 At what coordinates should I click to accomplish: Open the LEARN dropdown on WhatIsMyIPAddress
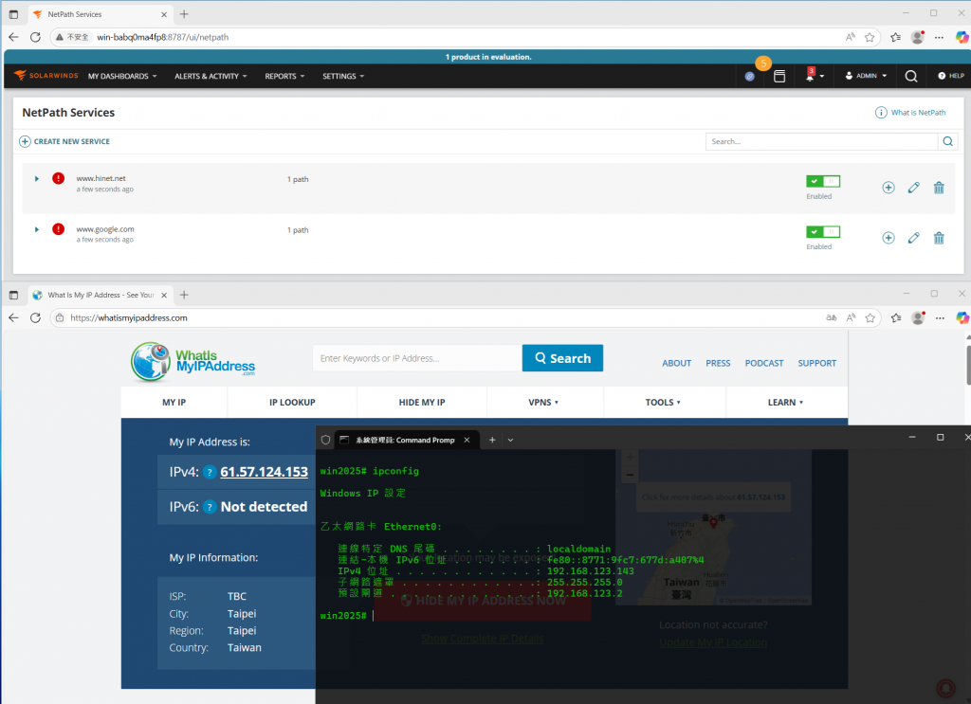click(785, 402)
